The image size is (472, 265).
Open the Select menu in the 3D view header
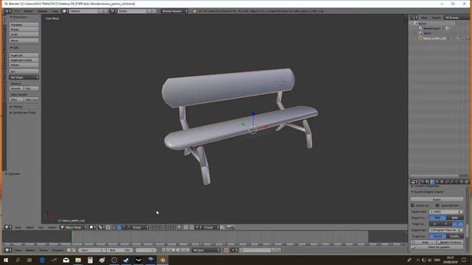[x=29, y=227]
